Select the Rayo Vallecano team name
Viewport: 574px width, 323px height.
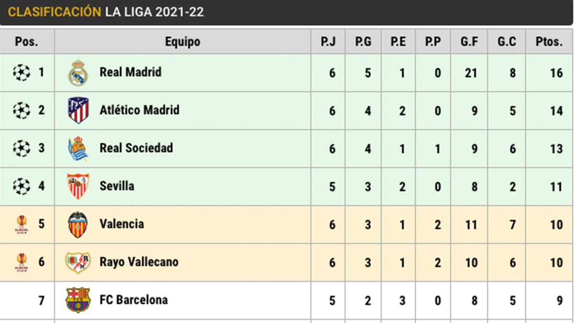click(139, 262)
